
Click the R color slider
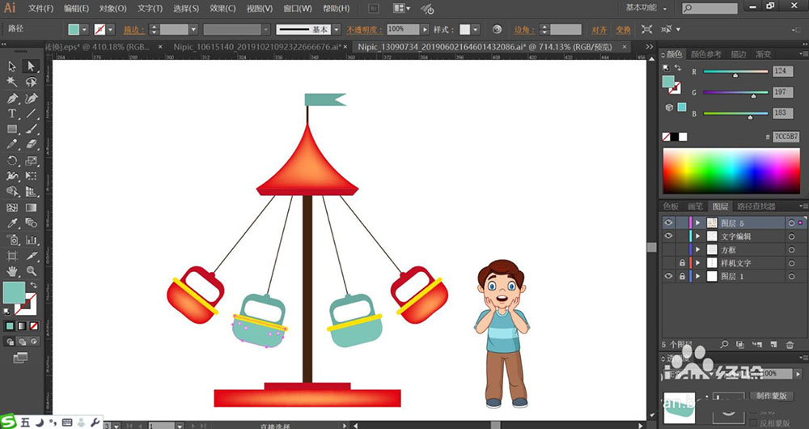735,72
